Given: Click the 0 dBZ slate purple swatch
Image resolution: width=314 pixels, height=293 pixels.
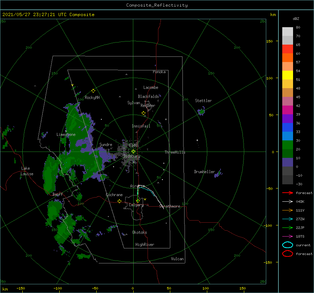Looking at the screenshot, I should [287, 162].
